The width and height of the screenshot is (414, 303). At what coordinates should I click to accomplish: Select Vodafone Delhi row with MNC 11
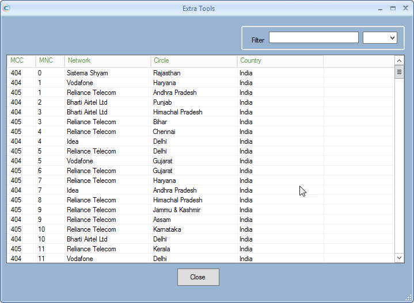tap(200, 258)
